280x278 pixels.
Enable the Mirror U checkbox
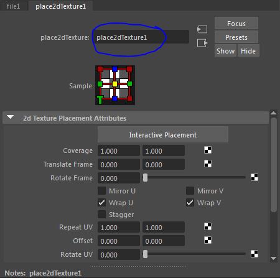[x=101, y=191]
